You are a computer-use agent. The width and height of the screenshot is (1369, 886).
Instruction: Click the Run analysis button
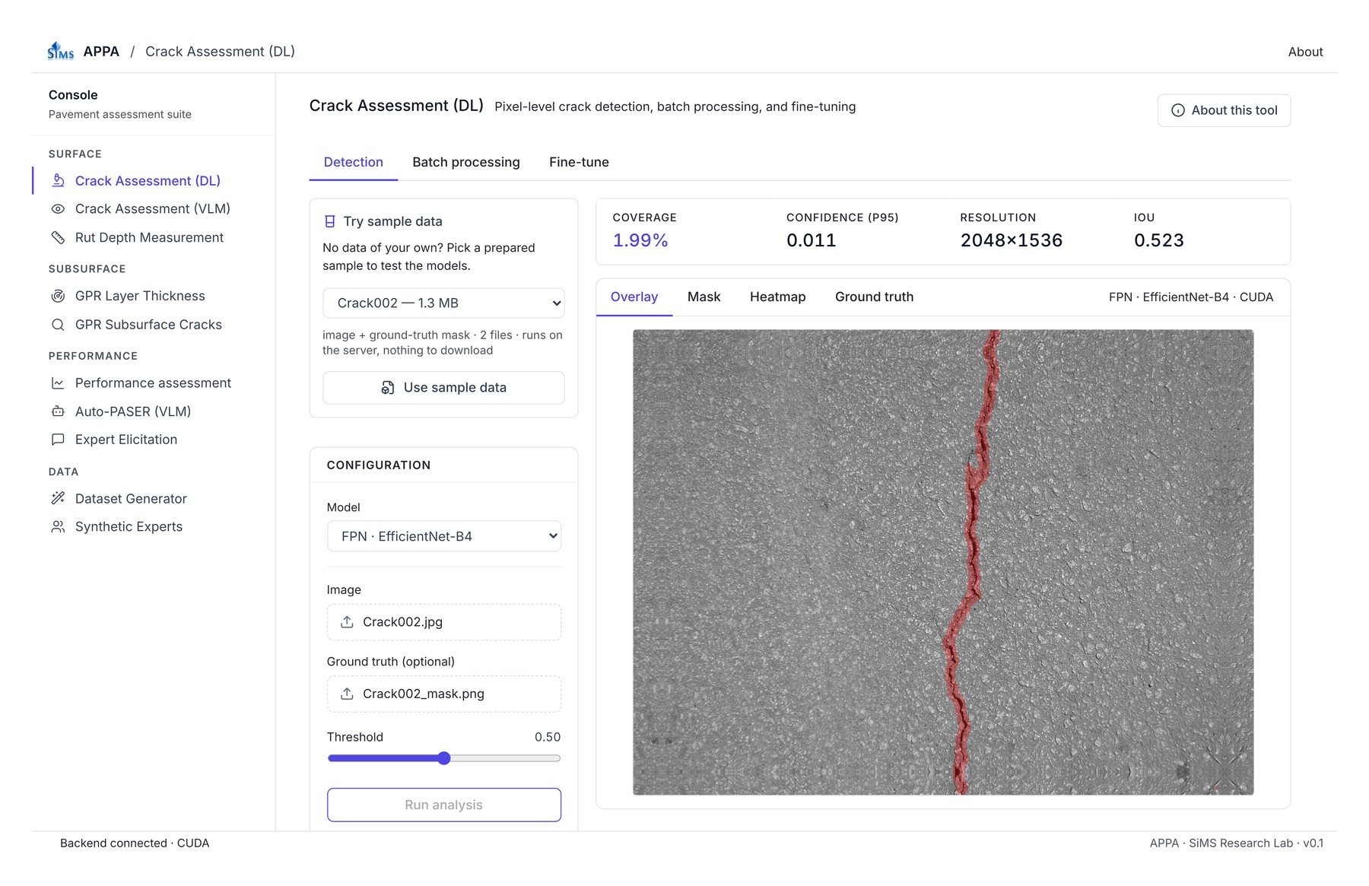point(444,805)
